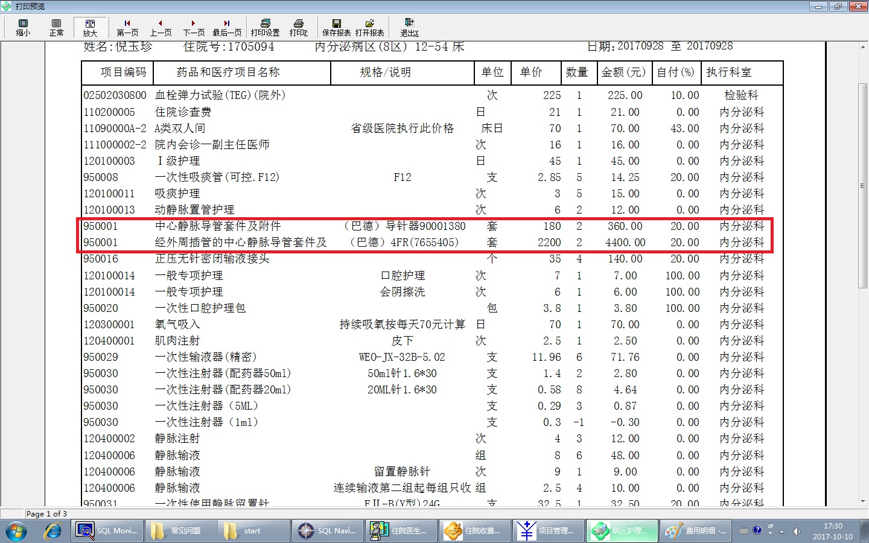
Task: Click the 留置静脉针 specification cell
Action: [403, 472]
